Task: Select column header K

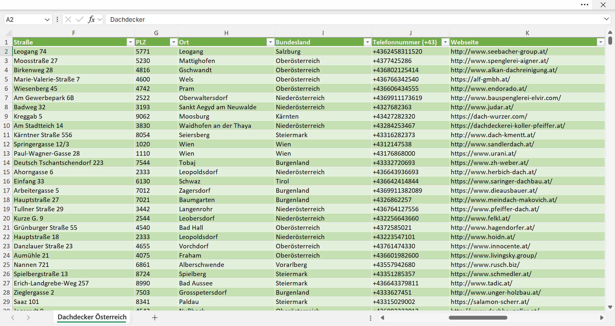Action: (x=527, y=33)
